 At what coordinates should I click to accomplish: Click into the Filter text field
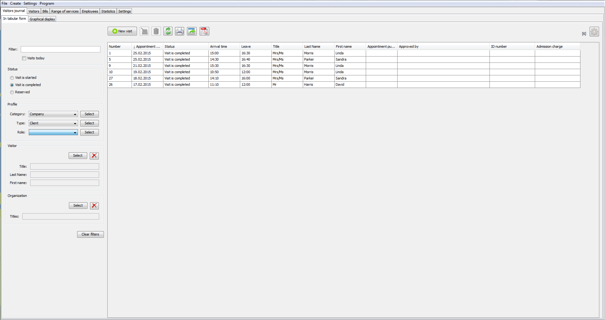(x=60, y=49)
